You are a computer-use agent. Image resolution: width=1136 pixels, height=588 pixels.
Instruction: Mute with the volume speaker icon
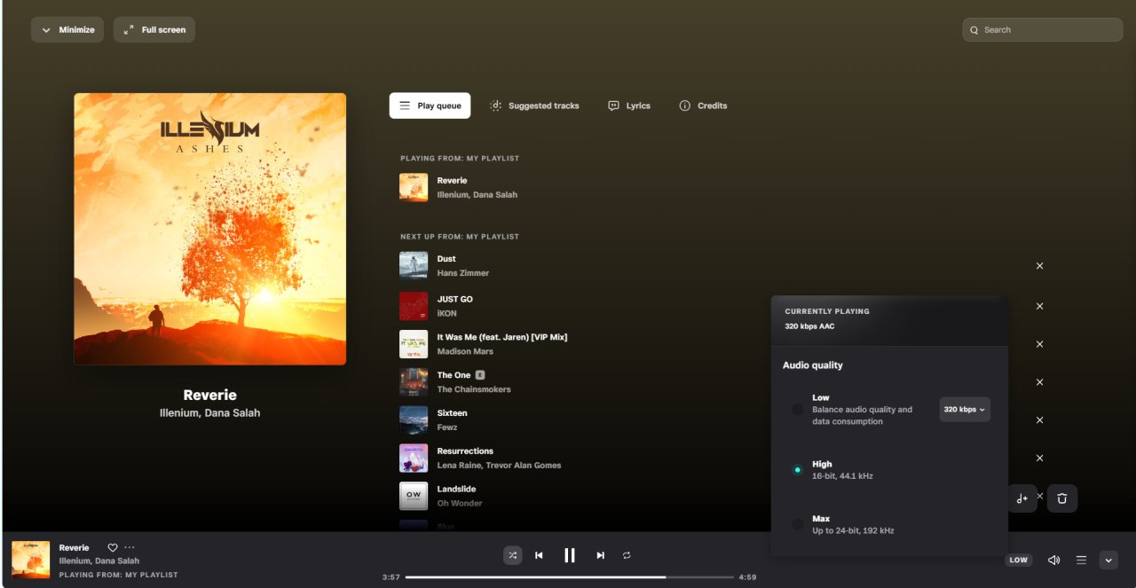pyautogui.click(x=1053, y=560)
